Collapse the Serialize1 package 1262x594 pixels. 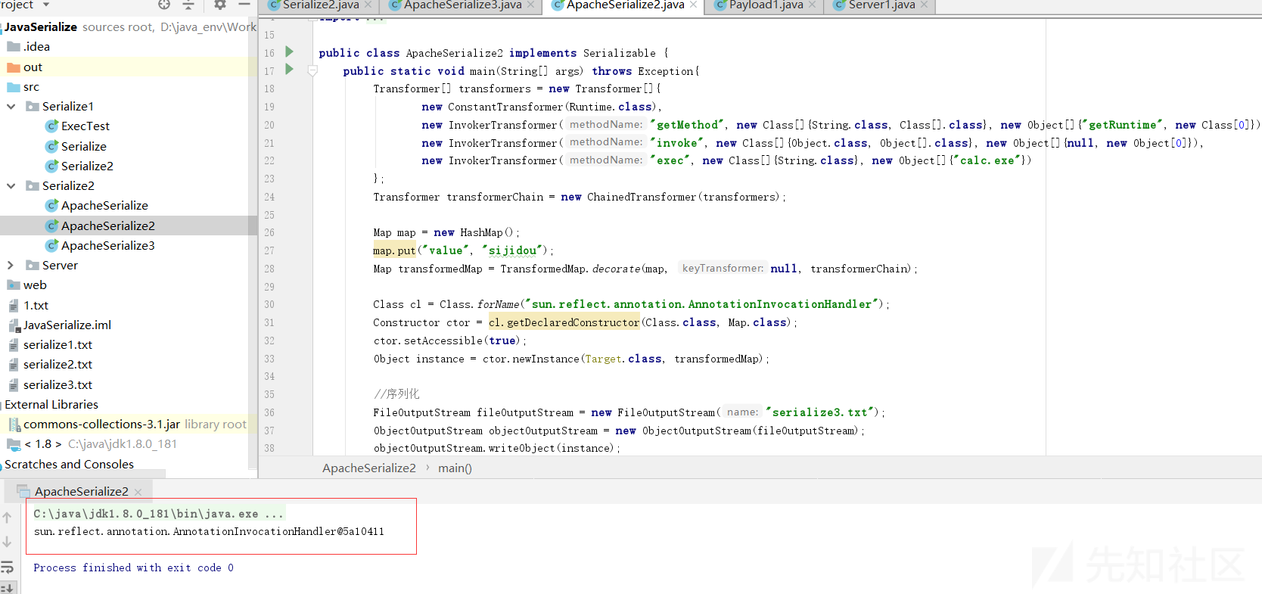11,107
